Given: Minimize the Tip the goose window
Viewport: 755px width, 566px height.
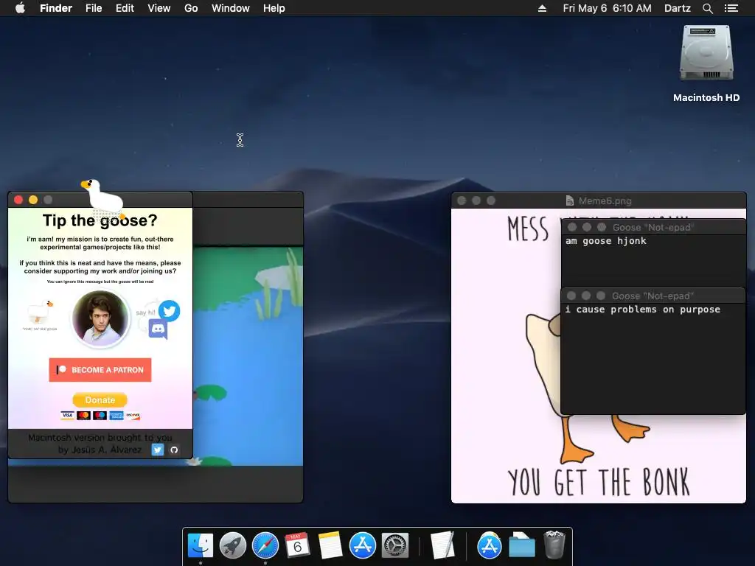Looking at the screenshot, I should point(33,200).
